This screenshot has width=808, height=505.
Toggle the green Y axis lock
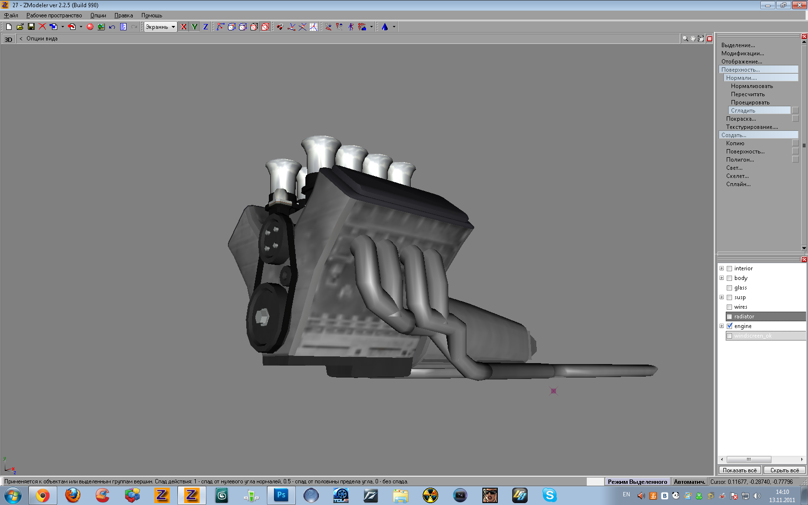coord(194,27)
